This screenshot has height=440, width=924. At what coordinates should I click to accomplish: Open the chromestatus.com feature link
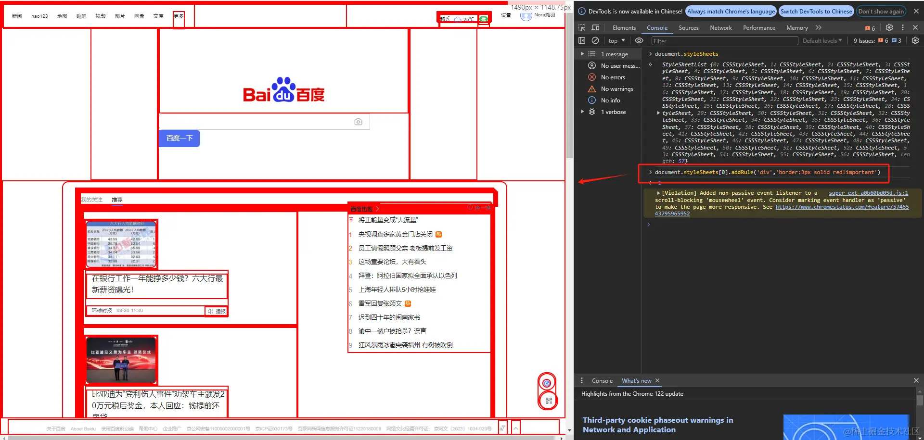(782, 210)
